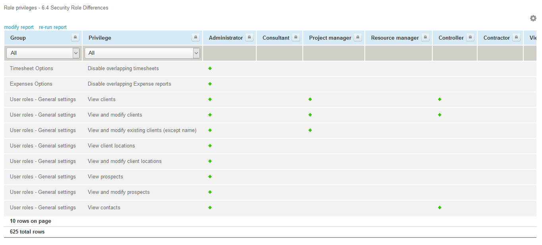This screenshot has height=245, width=542.
Task: Click Project manager diamond for View and modify clients
Action: [x=310, y=115]
